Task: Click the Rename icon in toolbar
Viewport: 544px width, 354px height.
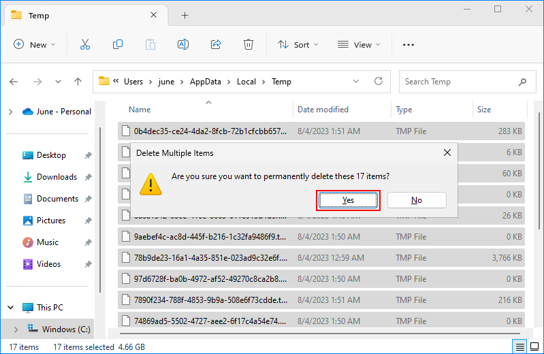Action: [183, 44]
